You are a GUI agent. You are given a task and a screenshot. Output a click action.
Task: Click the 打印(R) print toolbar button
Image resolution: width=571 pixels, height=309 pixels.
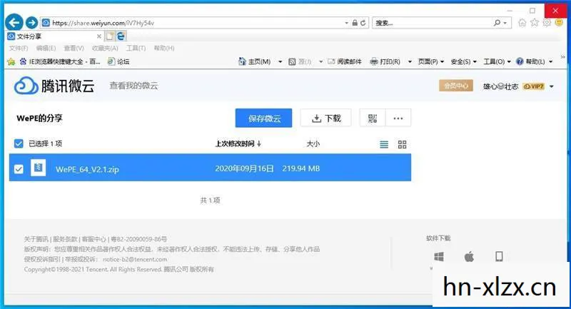coord(385,61)
